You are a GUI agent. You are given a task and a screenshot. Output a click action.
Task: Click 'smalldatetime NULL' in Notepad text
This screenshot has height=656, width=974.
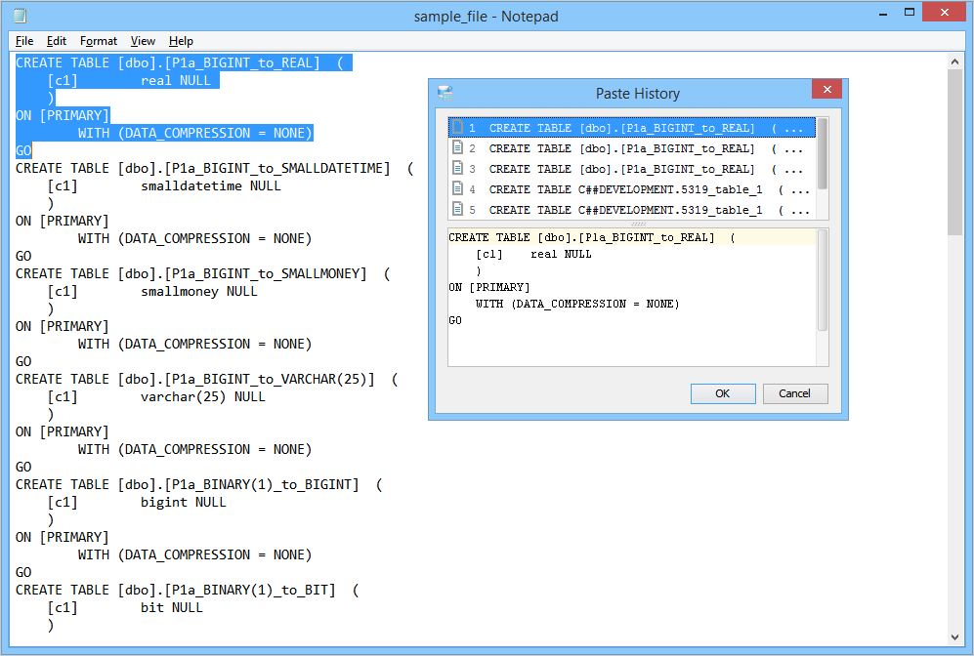211,185
